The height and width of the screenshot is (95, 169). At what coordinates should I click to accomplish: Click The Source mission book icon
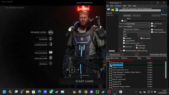coord(51,52)
